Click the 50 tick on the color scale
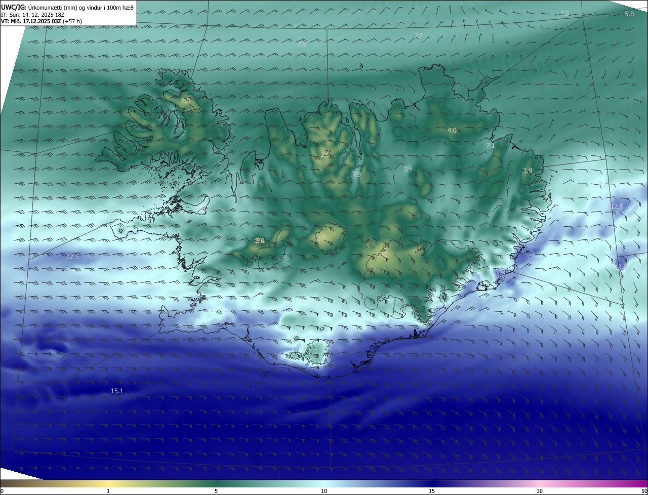This screenshot has height=495, width=648. (644, 491)
